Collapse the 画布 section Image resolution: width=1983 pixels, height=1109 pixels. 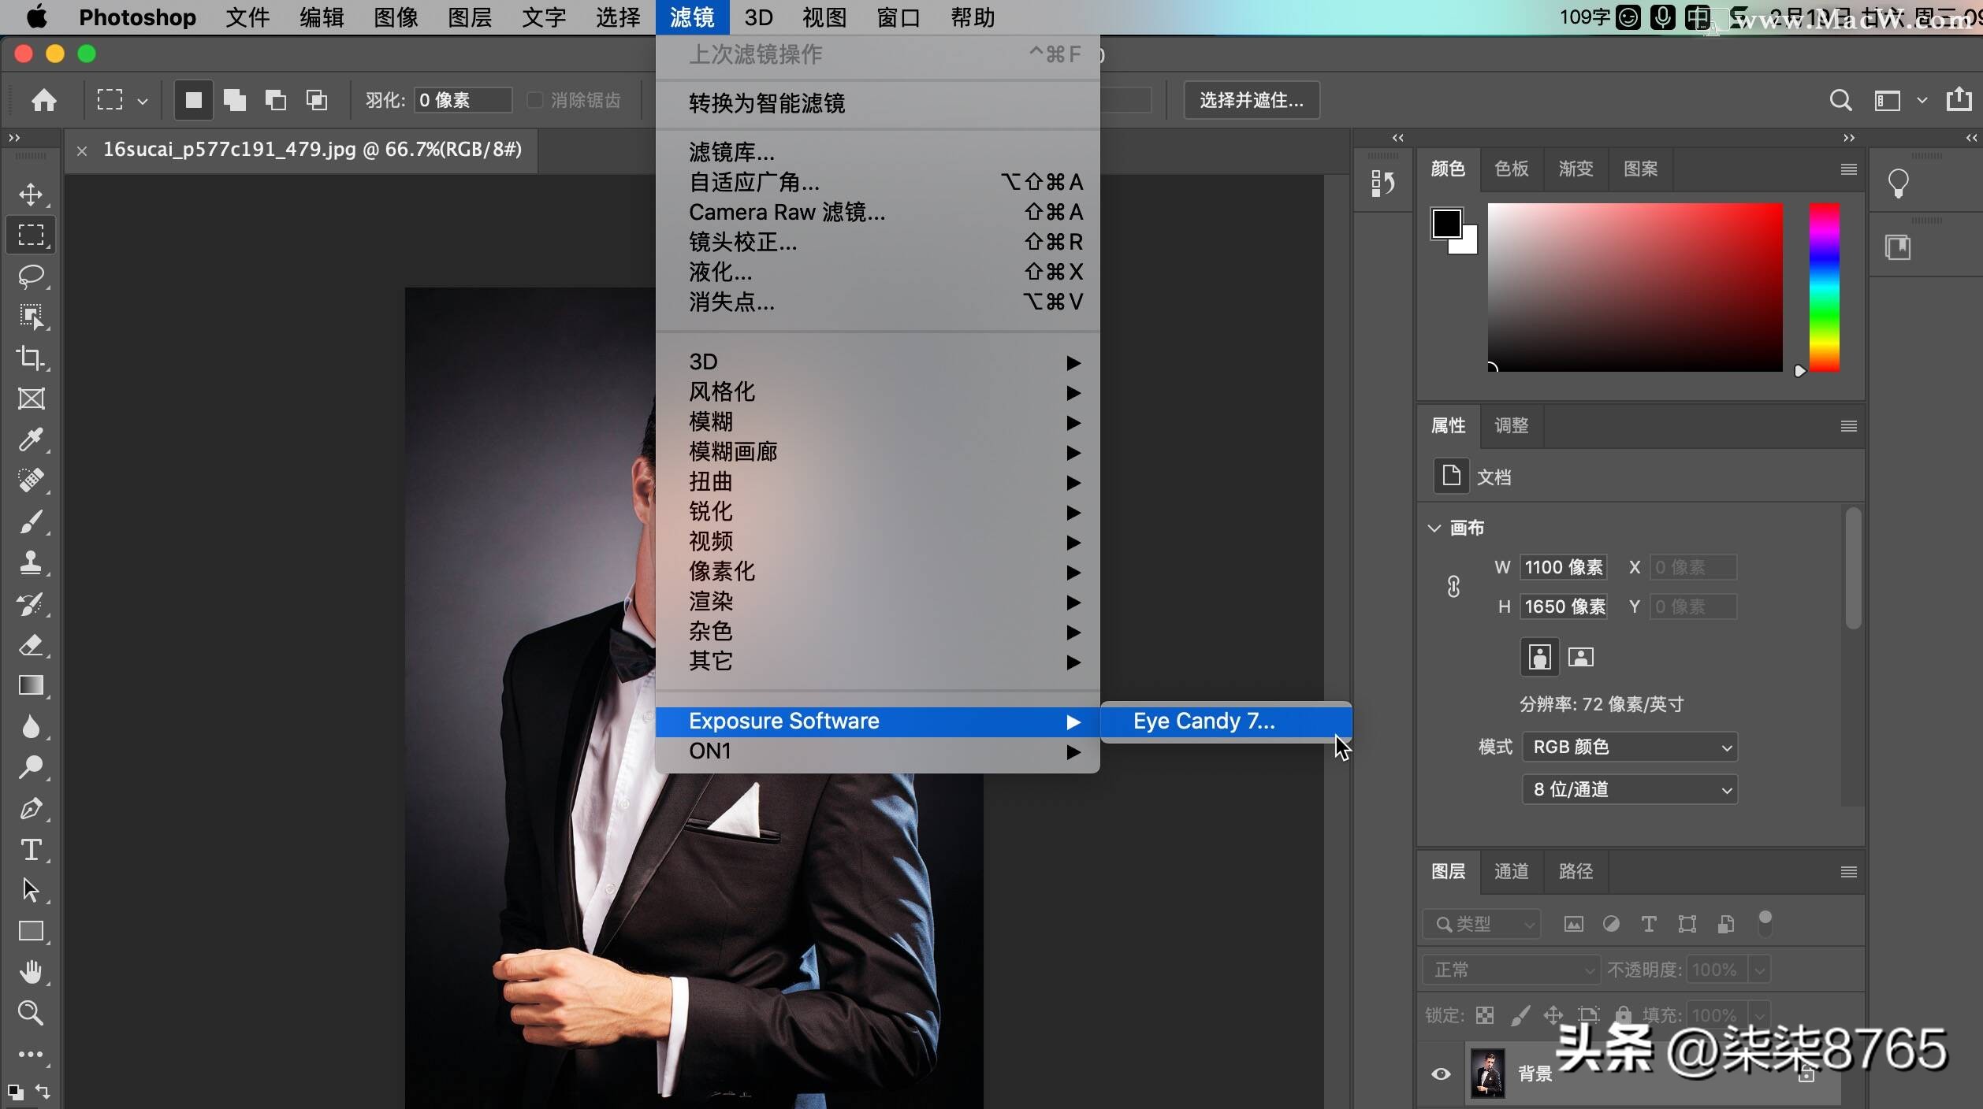[1434, 528]
